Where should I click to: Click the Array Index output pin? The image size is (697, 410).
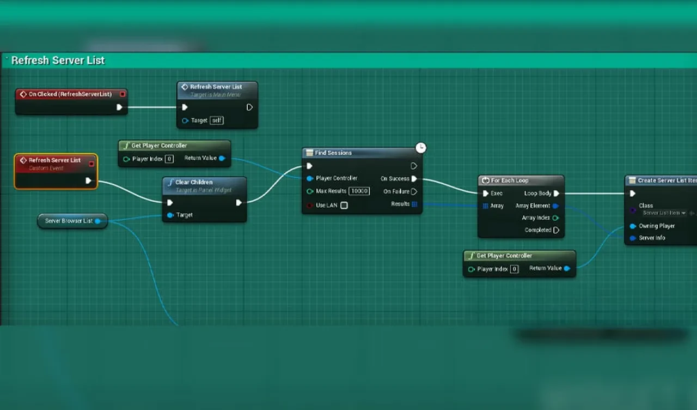(555, 218)
